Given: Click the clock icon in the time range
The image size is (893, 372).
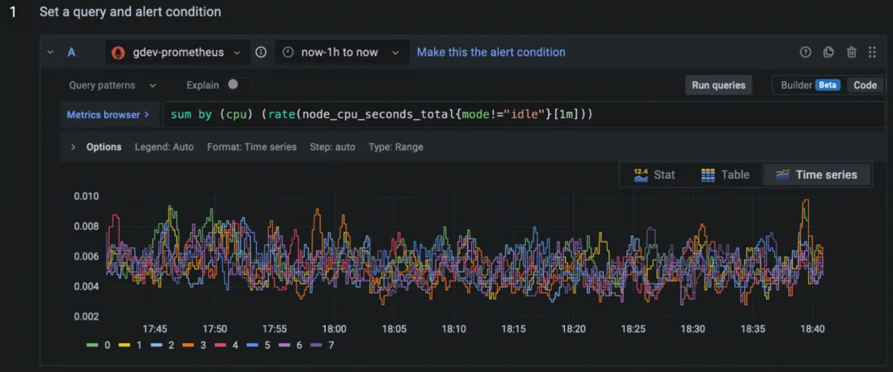Looking at the screenshot, I should (x=289, y=53).
